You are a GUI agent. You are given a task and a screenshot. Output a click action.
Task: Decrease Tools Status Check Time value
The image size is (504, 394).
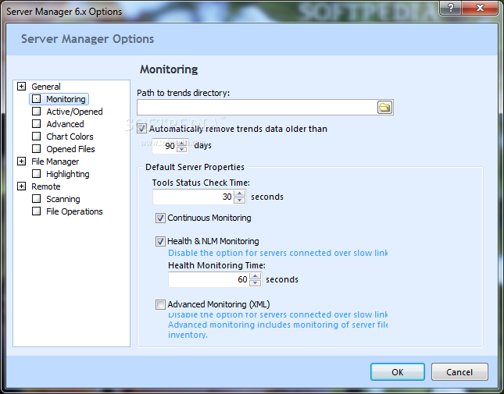239,201
